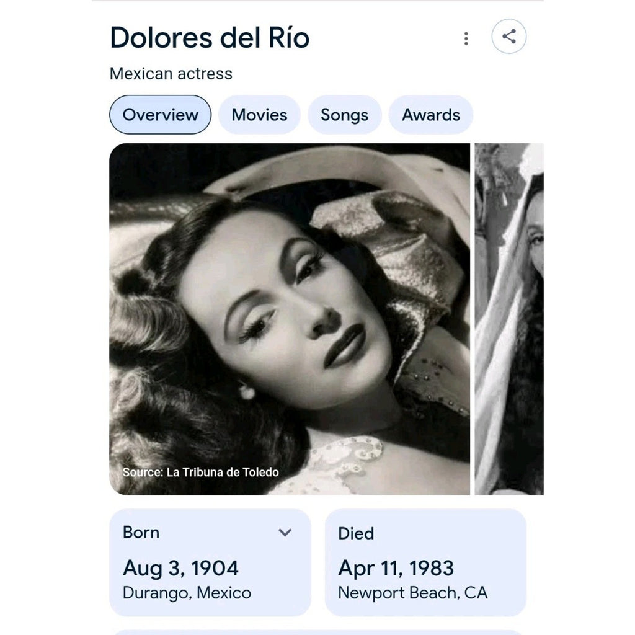Viewport: 635px width, 635px height.
Task: Click the Aug 3, 1904 birth date
Action: (180, 567)
